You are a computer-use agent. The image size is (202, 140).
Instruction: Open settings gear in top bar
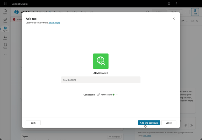coord(169,4)
